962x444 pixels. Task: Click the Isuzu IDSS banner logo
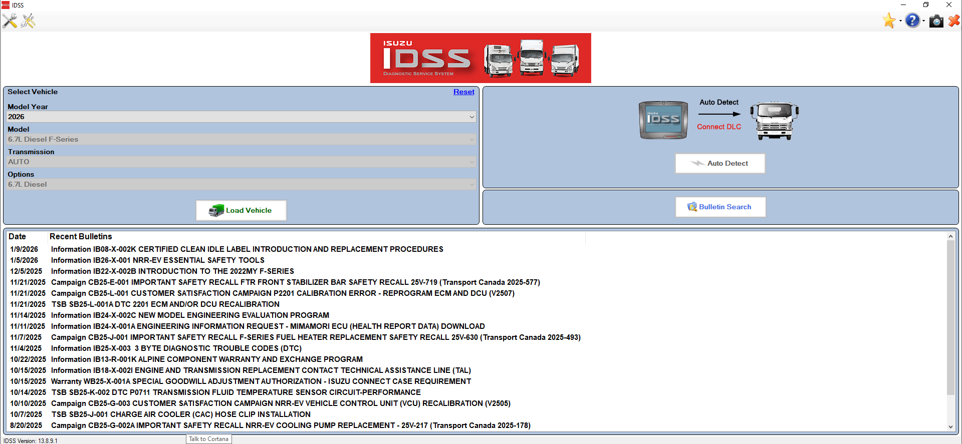[480, 58]
